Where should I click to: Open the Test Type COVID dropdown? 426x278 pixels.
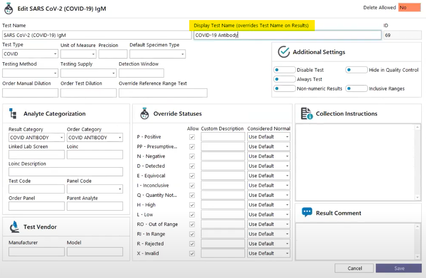(x=55, y=54)
